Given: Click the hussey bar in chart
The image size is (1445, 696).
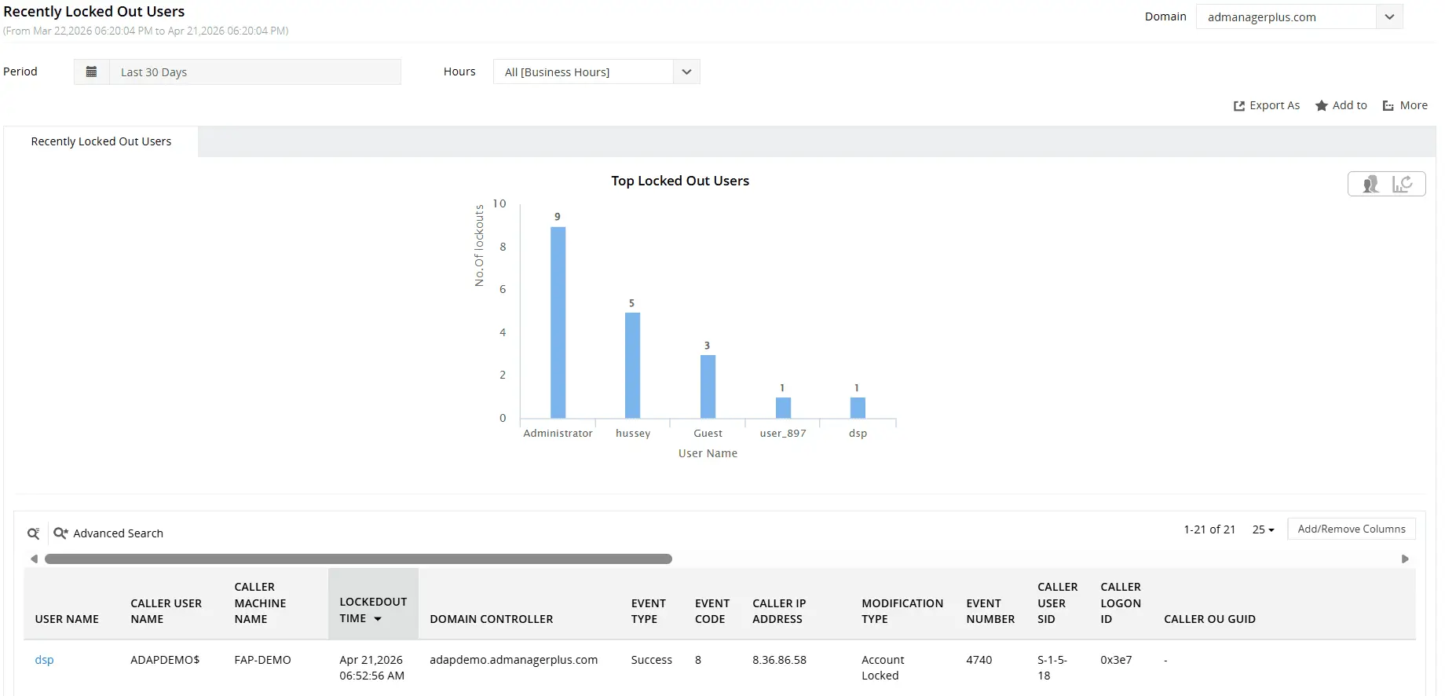Looking at the screenshot, I should [633, 365].
